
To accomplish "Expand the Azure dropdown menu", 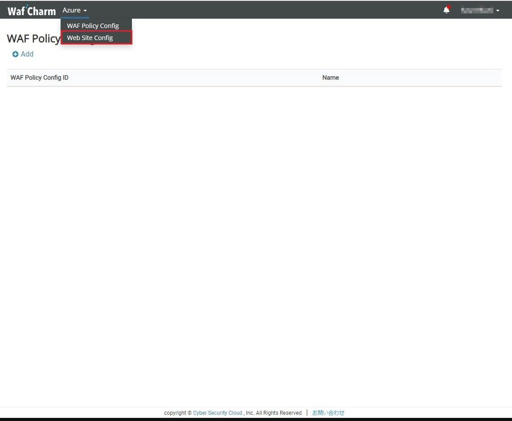I will click(x=75, y=10).
